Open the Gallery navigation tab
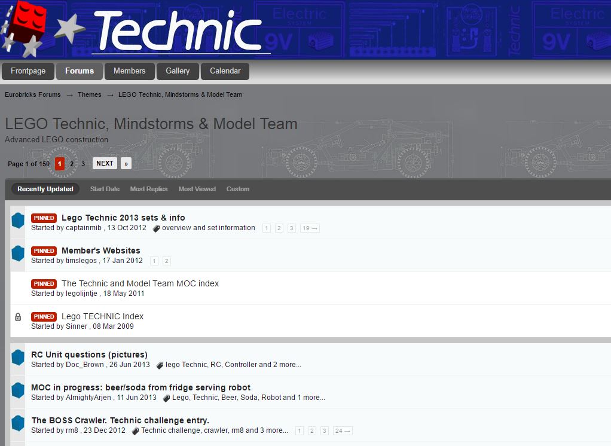Screen dimensions: 611x446 pyautogui.click(x=178, y=71)
